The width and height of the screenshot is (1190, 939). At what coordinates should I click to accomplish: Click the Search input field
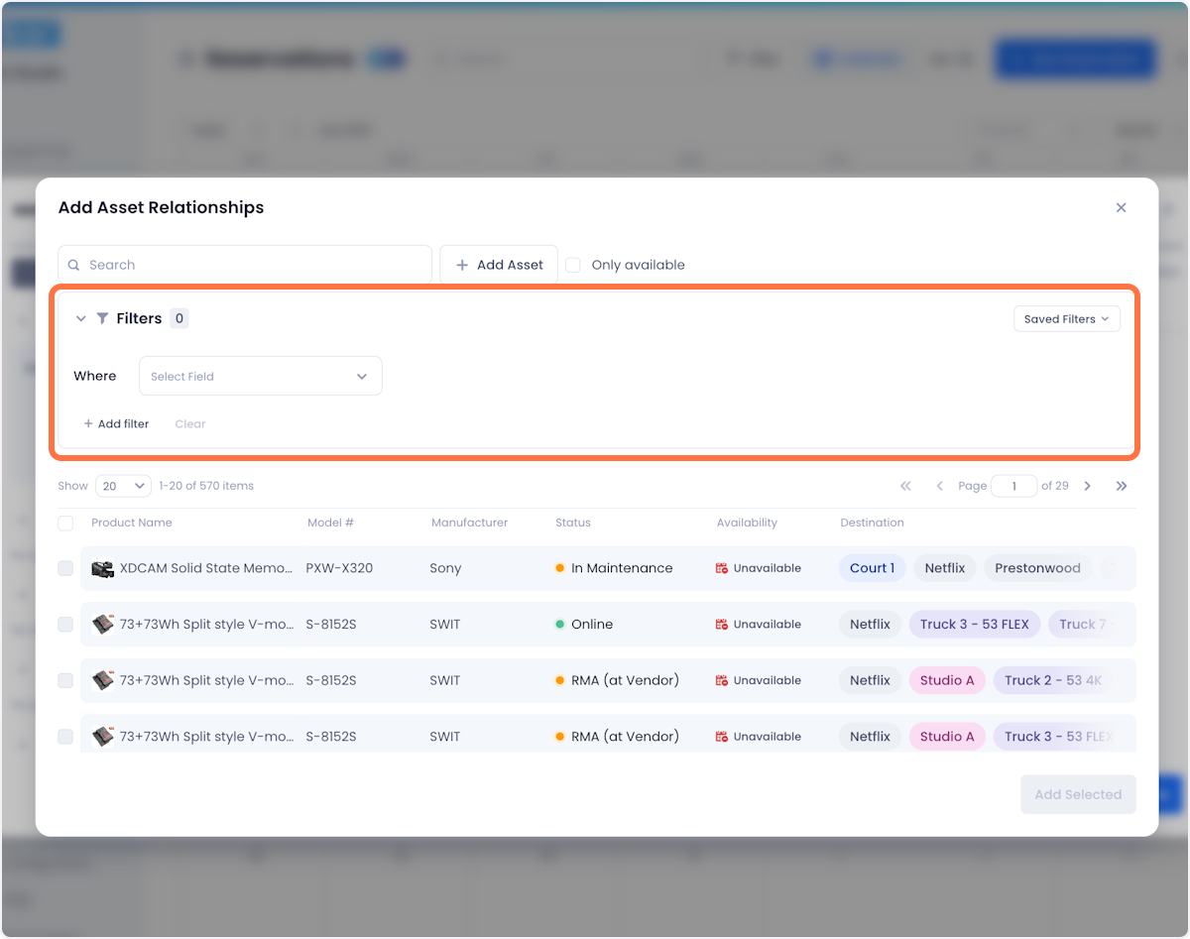pyautogui.click(x=245, y=265)
